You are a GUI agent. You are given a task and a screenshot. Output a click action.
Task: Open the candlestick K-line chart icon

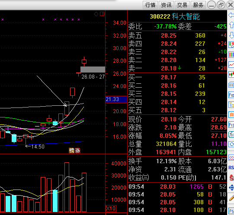pos(231,74)
